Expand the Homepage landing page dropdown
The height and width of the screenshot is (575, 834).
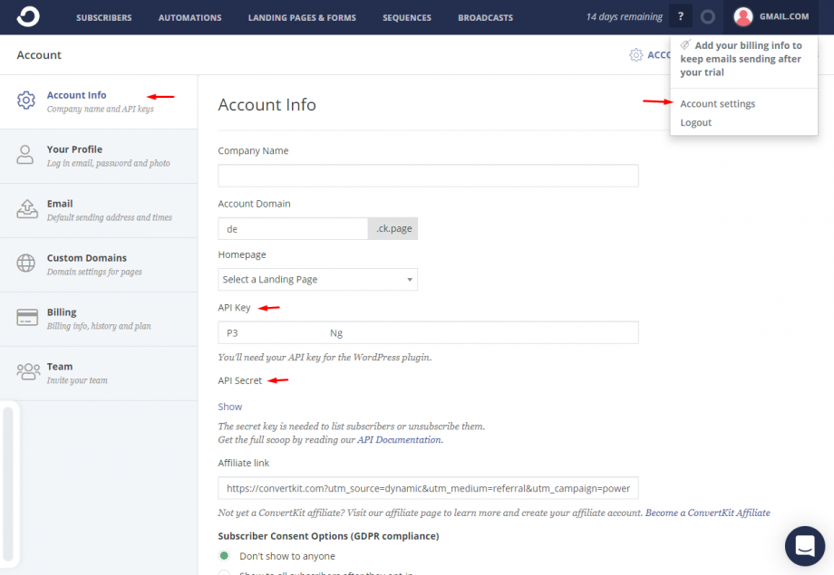317,280
